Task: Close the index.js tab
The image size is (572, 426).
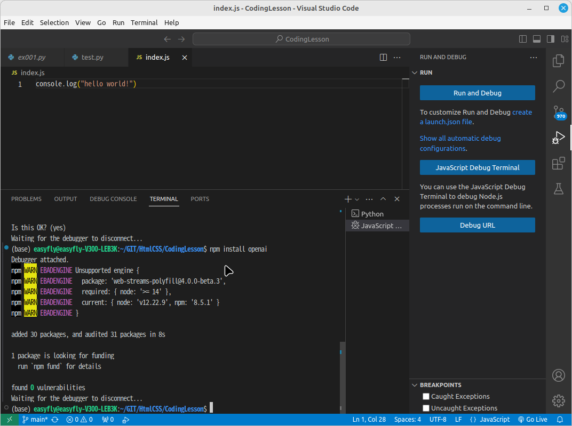Action: pyautogui.click(x=185, y=58)
